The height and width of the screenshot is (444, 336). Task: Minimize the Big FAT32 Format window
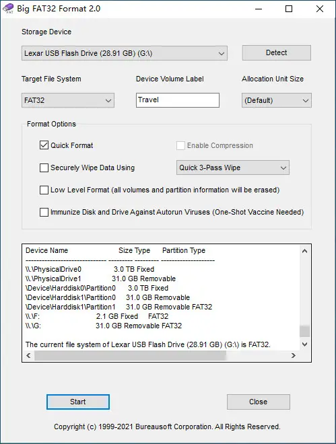click(259, 9)
